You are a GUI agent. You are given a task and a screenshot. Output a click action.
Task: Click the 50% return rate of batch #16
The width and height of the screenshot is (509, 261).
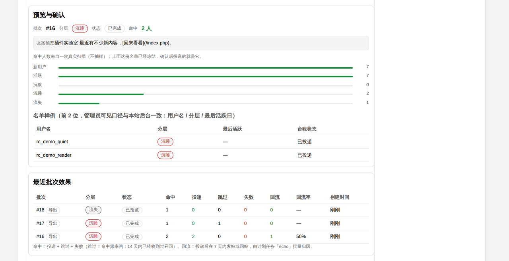[301, 236]
